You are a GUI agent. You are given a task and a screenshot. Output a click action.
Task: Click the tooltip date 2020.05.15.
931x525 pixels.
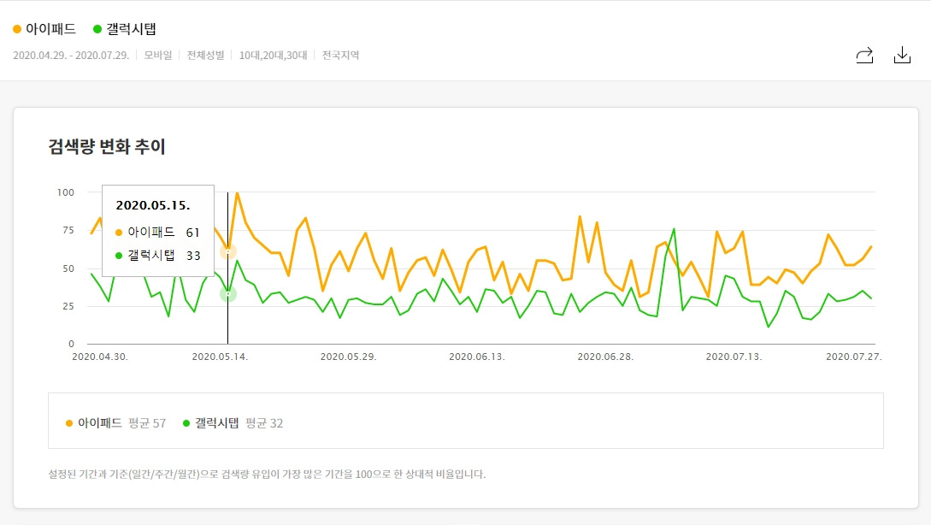click(152, 205)
